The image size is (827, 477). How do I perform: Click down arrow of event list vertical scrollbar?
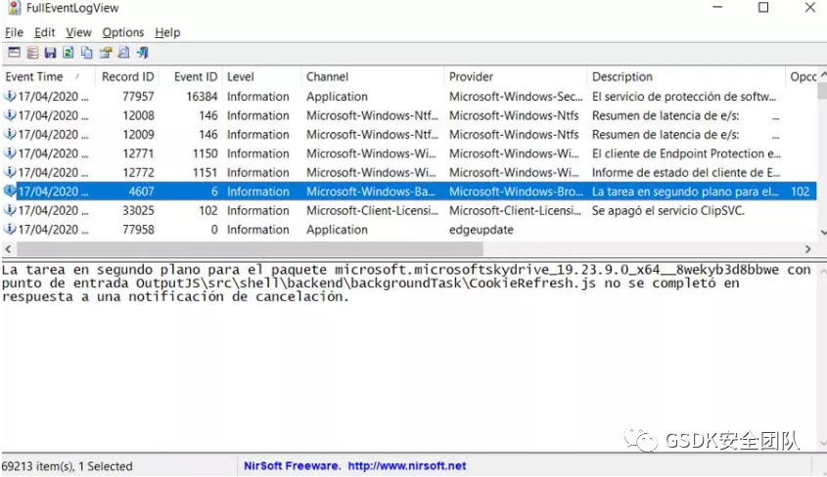pos(823,233)
